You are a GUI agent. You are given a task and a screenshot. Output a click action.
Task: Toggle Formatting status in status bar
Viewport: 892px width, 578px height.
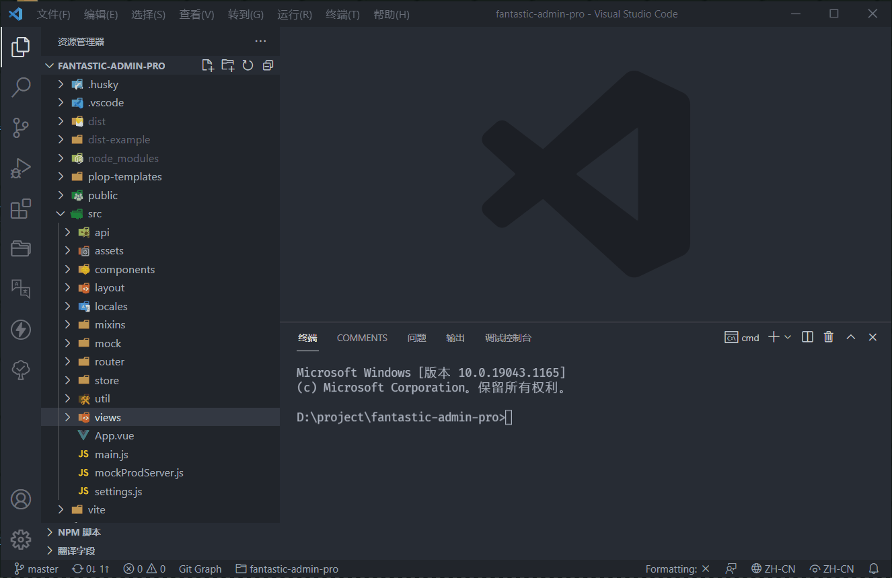pos(677,569)
